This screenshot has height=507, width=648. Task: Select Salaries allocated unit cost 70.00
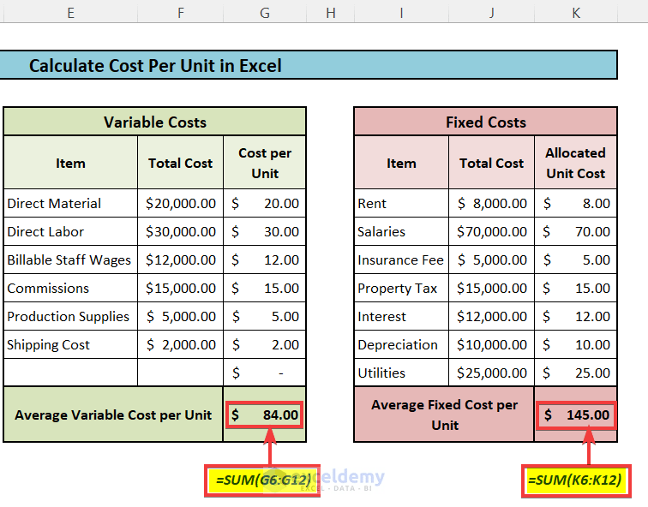[576, 231]
